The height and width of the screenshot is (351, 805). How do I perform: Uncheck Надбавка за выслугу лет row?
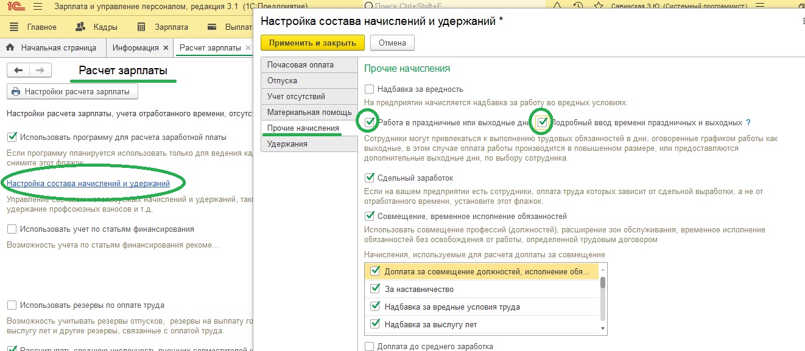[375, 324]
